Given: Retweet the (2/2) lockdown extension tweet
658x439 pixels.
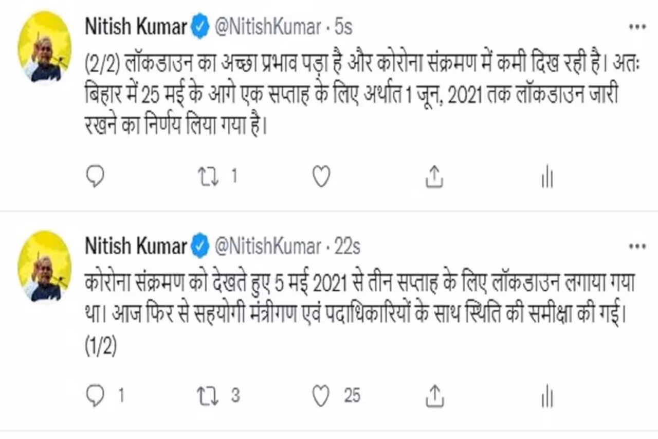Looking at the screenshot, I should tap(209, 177).
